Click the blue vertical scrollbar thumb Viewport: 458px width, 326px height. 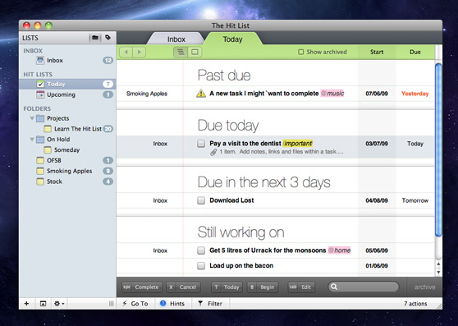coord(438,149)
